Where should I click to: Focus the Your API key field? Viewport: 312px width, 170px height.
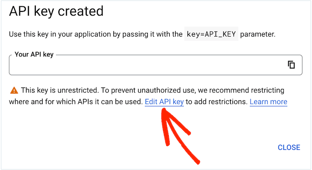point(156,65)
